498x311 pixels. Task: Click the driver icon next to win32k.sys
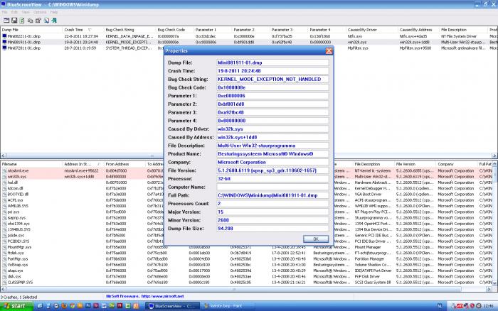pos(4,177)
